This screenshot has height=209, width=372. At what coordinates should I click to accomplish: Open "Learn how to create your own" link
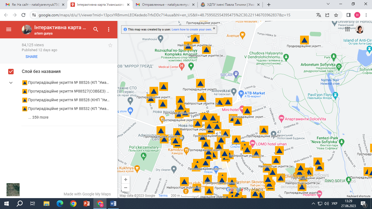tap(191, 29)
